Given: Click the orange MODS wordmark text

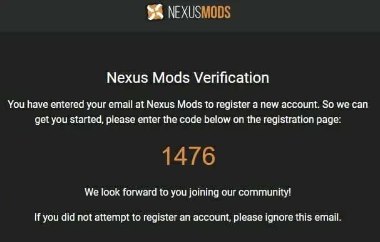Looking at the screenshot, I should click(x=216, y=12).
